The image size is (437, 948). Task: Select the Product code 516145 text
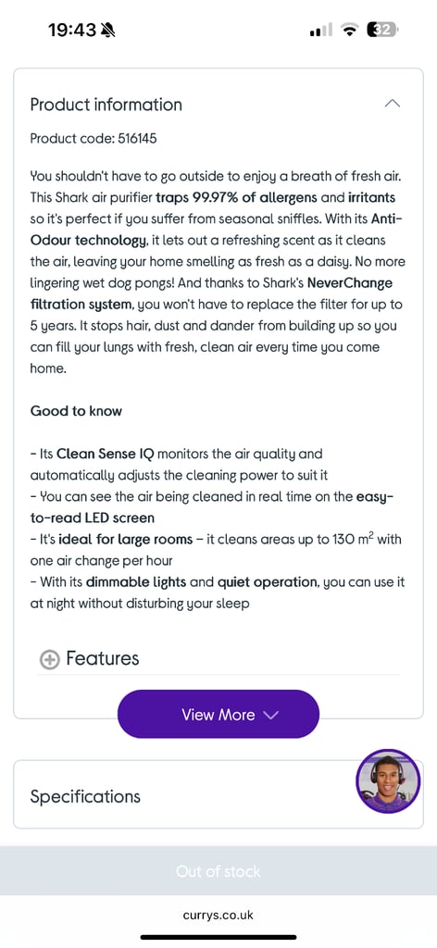pos(94,139)
